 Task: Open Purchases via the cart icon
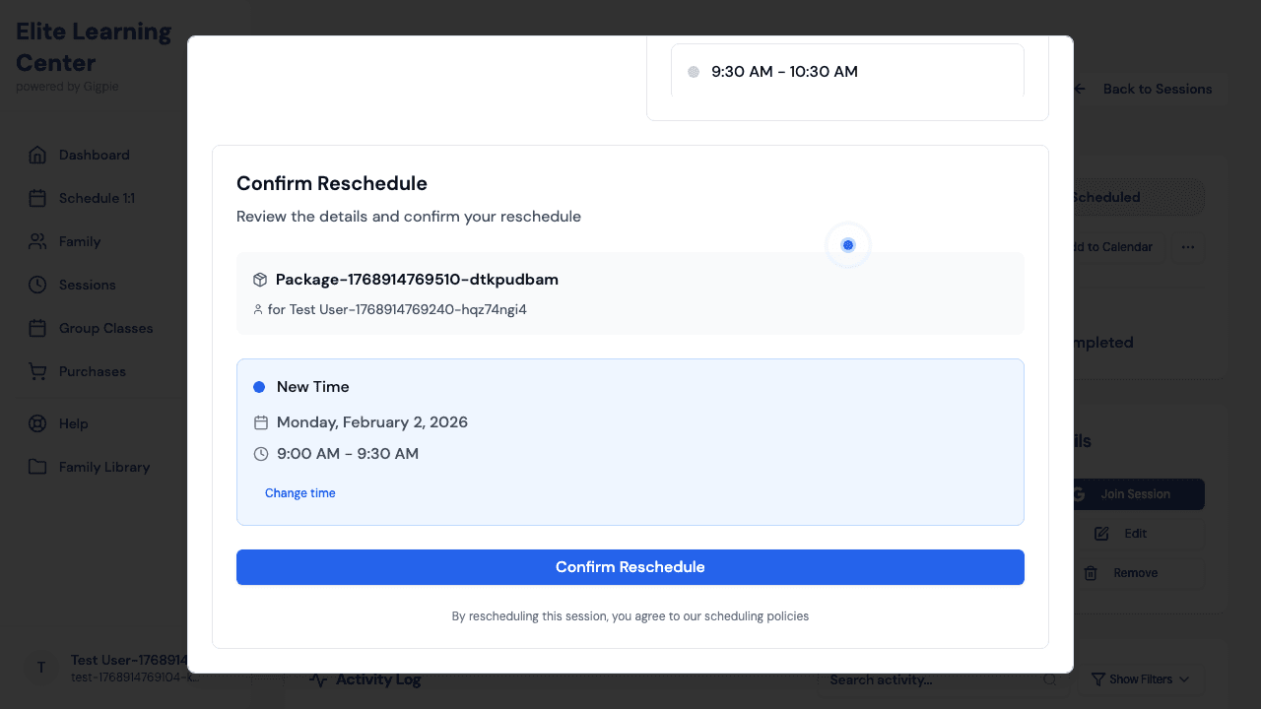coord(35,371)
